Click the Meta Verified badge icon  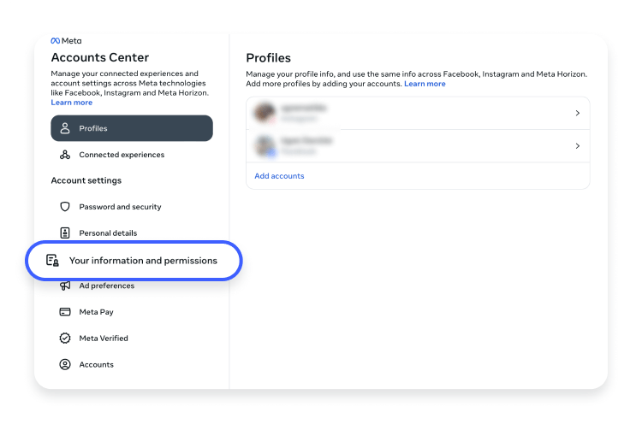[x=65, y=339]
